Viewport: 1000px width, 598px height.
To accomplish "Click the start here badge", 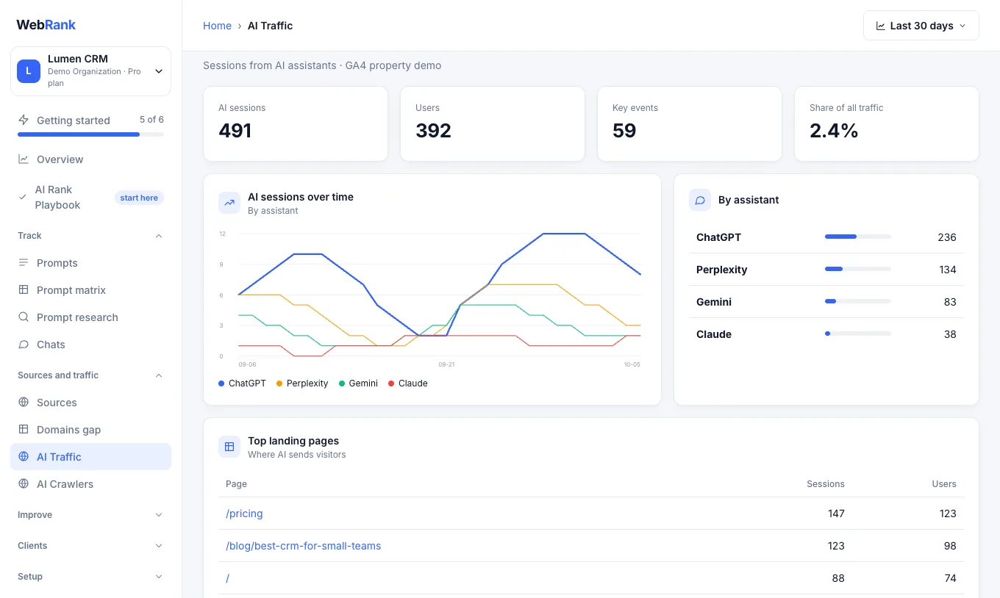I will coord(139,198).
